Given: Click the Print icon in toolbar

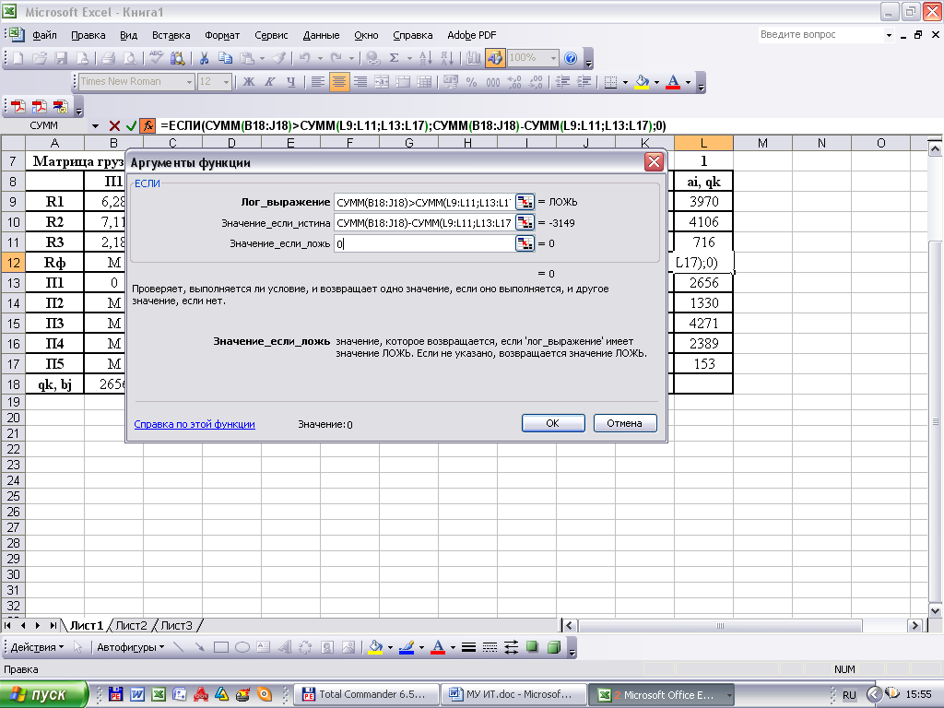Looking at the screenshot, I should (109, 58).
